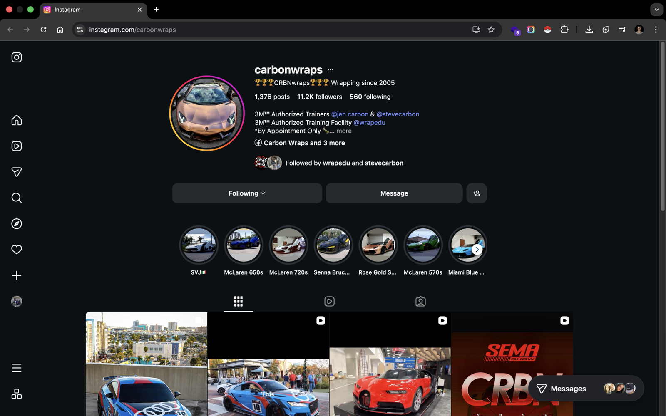Image resolution: width=666 pixels, height=416 pixels.
Task: Open the SVJ story highlight
Action: tap(199, 245)
